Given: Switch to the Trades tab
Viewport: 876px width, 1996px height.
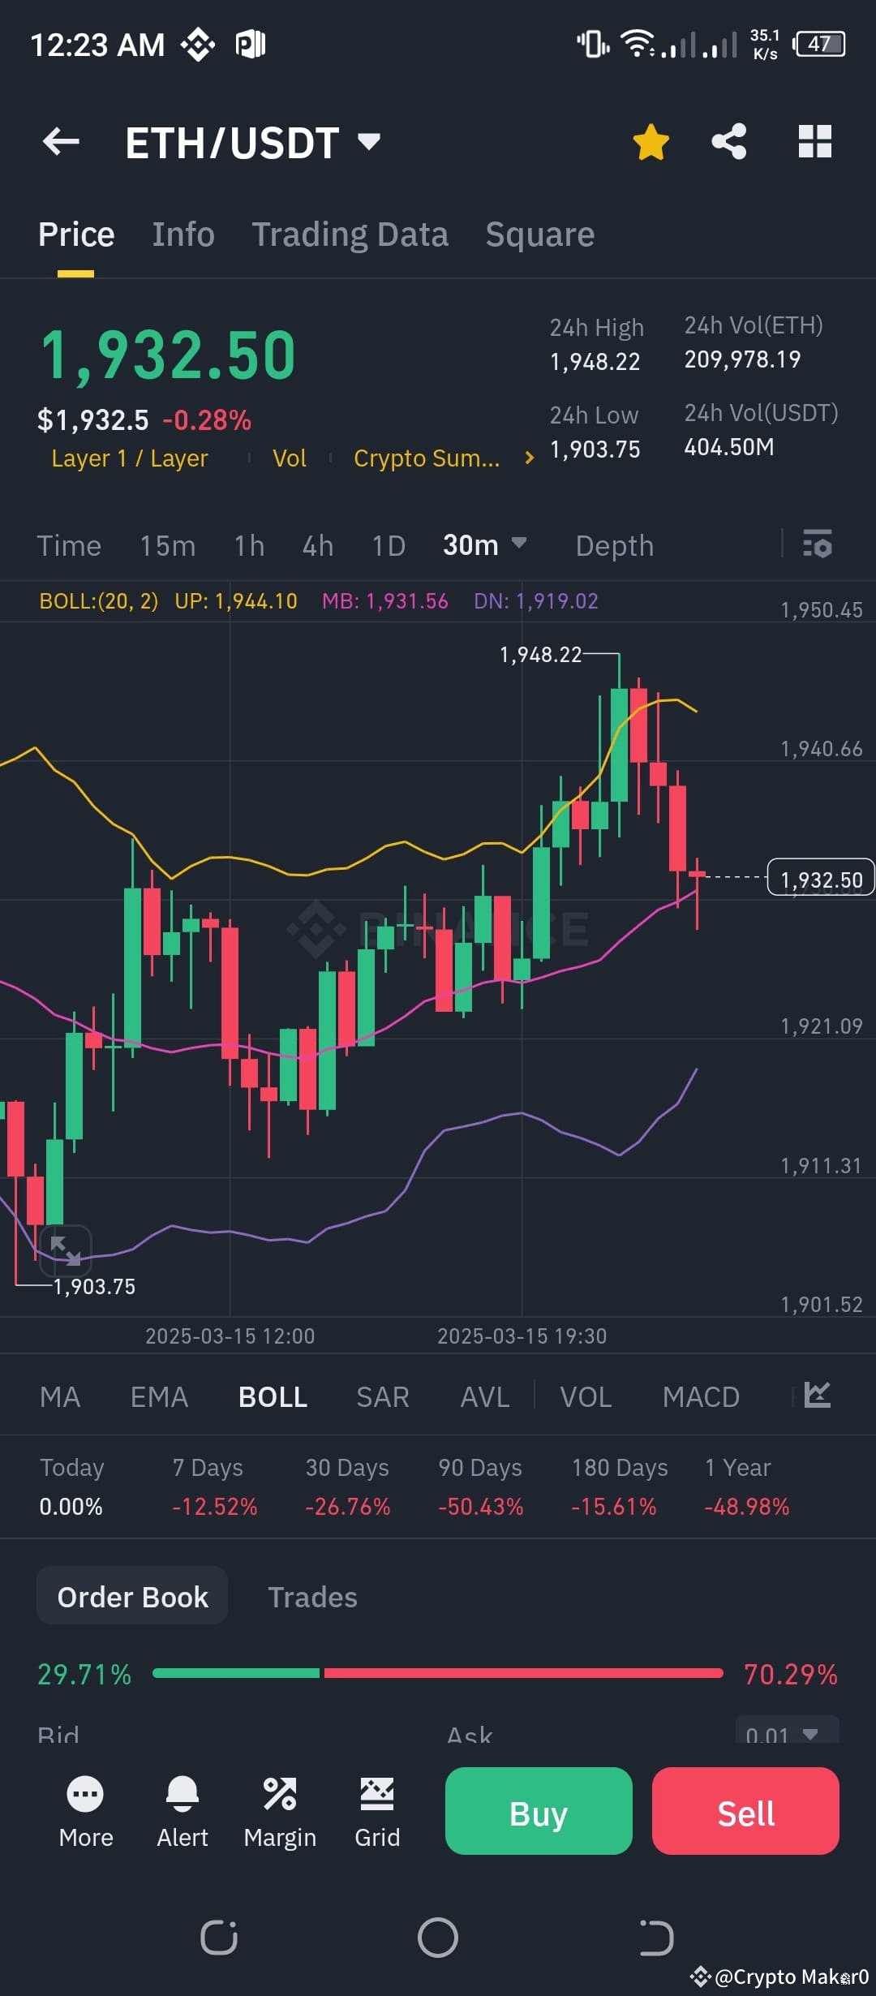Looking at the screenshot, I should [312, 1595].
